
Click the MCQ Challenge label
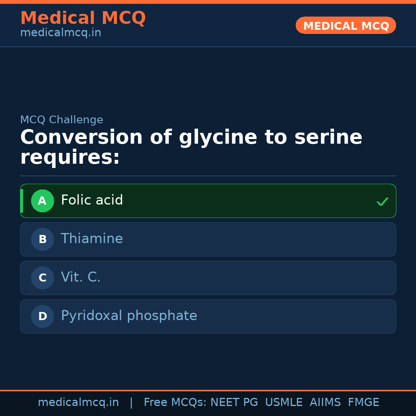(62, 120)
